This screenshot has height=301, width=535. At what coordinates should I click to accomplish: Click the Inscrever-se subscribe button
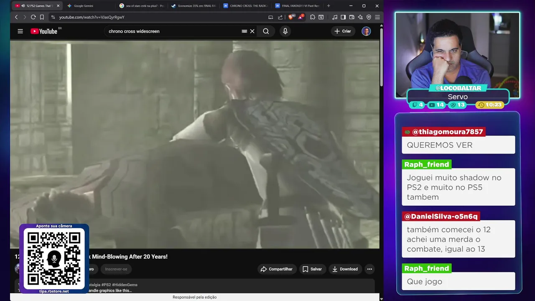click(x=116, y=269)
